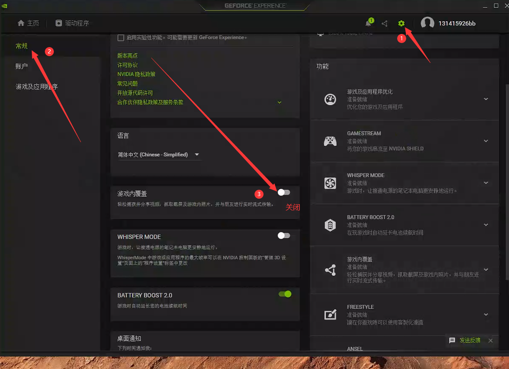Click the feedback chat bubble icon
509x369 pixels.
[x=452, y=340]
